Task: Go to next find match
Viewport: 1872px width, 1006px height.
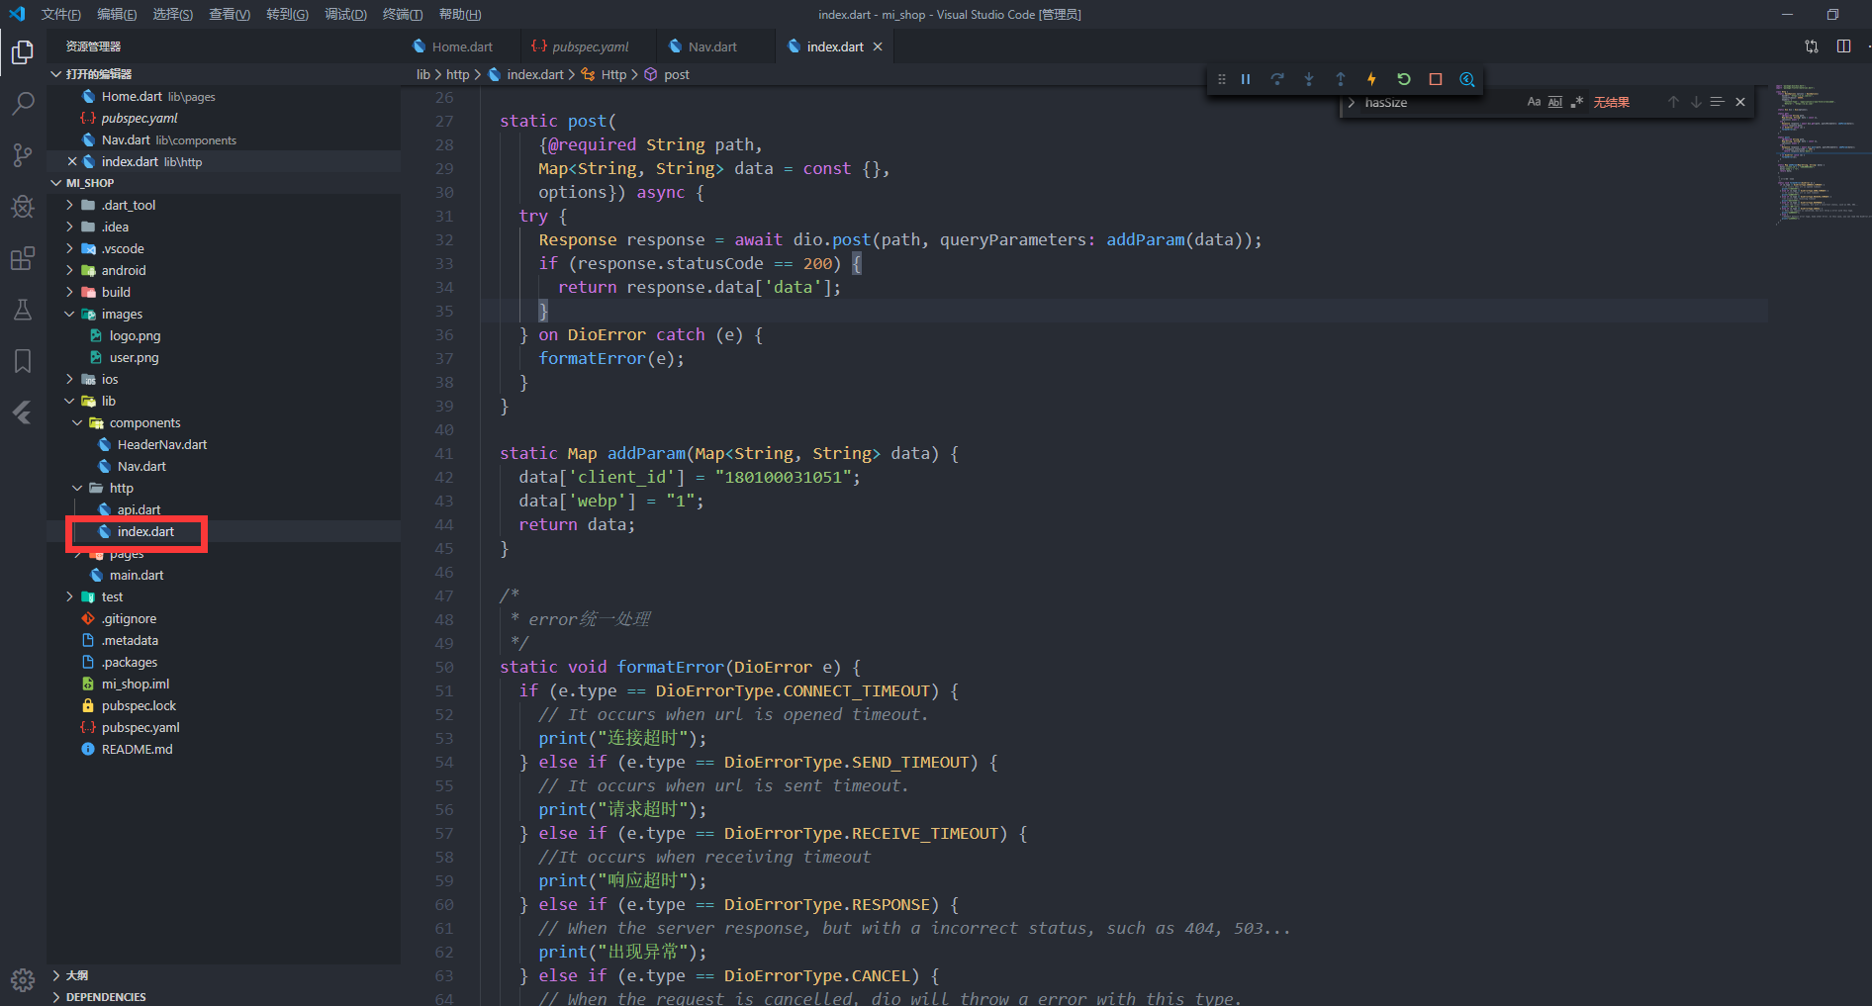Action: [x=1696, y=102]
